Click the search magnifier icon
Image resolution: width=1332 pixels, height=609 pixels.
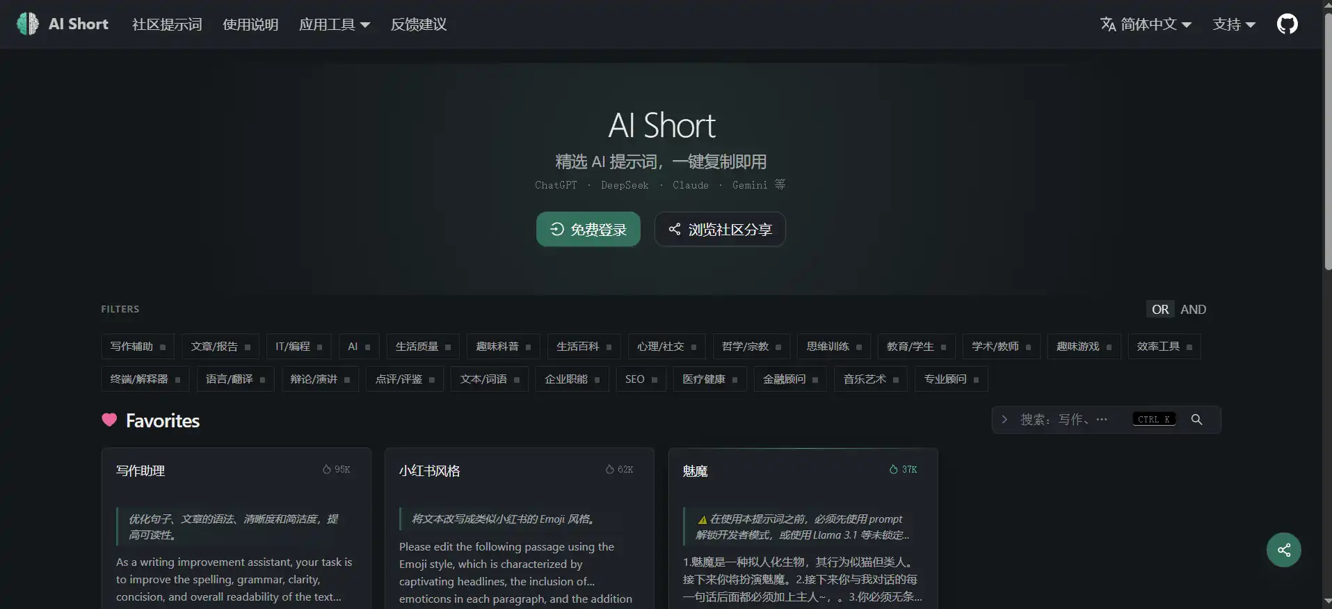(1196, 420)
